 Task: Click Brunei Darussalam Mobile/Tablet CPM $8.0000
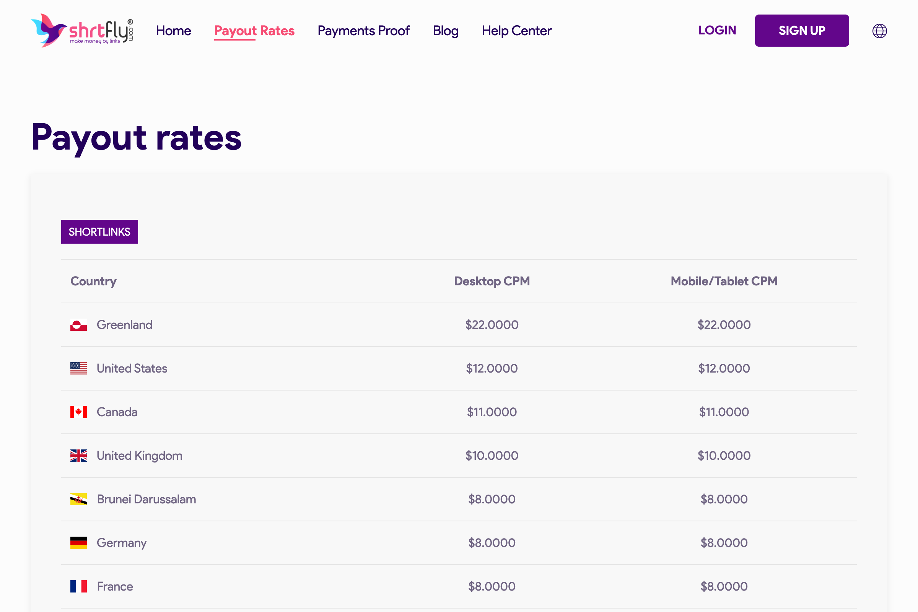[724, 499]
